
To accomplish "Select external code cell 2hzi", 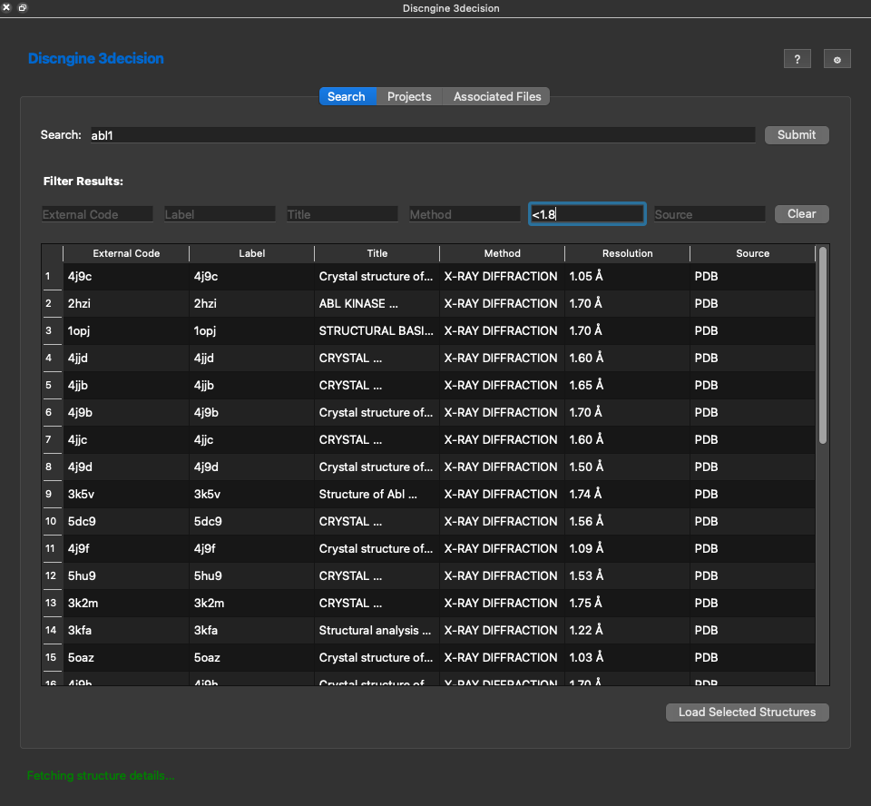I will point(126,303).
